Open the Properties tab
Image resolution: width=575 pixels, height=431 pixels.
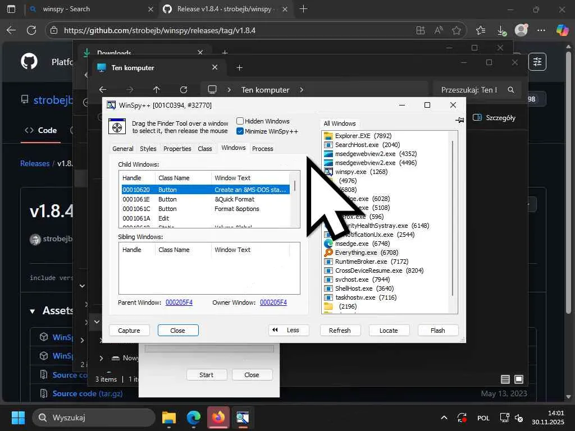[177, 148]
